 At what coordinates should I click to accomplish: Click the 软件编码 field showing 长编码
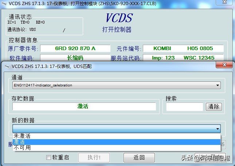75,58
